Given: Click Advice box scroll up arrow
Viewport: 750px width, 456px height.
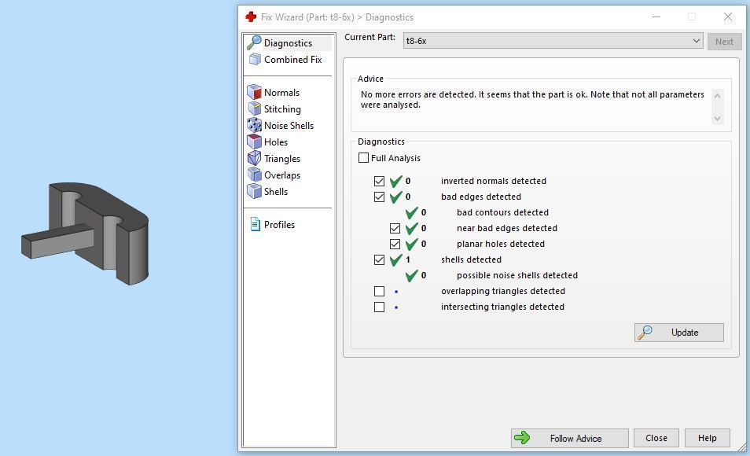Looking at the screenshot, I should 717,96.
